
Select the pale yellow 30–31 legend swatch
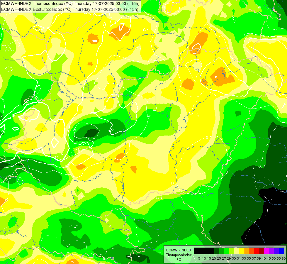click(237, 251)
